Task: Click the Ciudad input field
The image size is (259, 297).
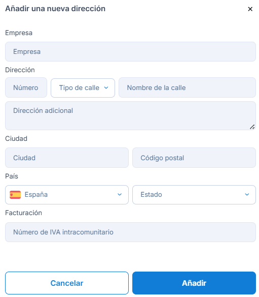Action: click(67, 158)
